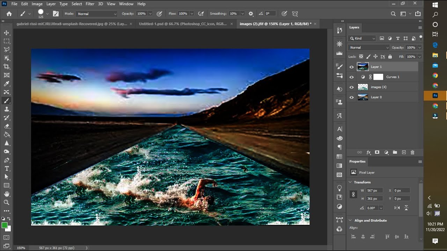Hide Layer 0 visibility eye
447x251 pixels.
coord(352,97)
